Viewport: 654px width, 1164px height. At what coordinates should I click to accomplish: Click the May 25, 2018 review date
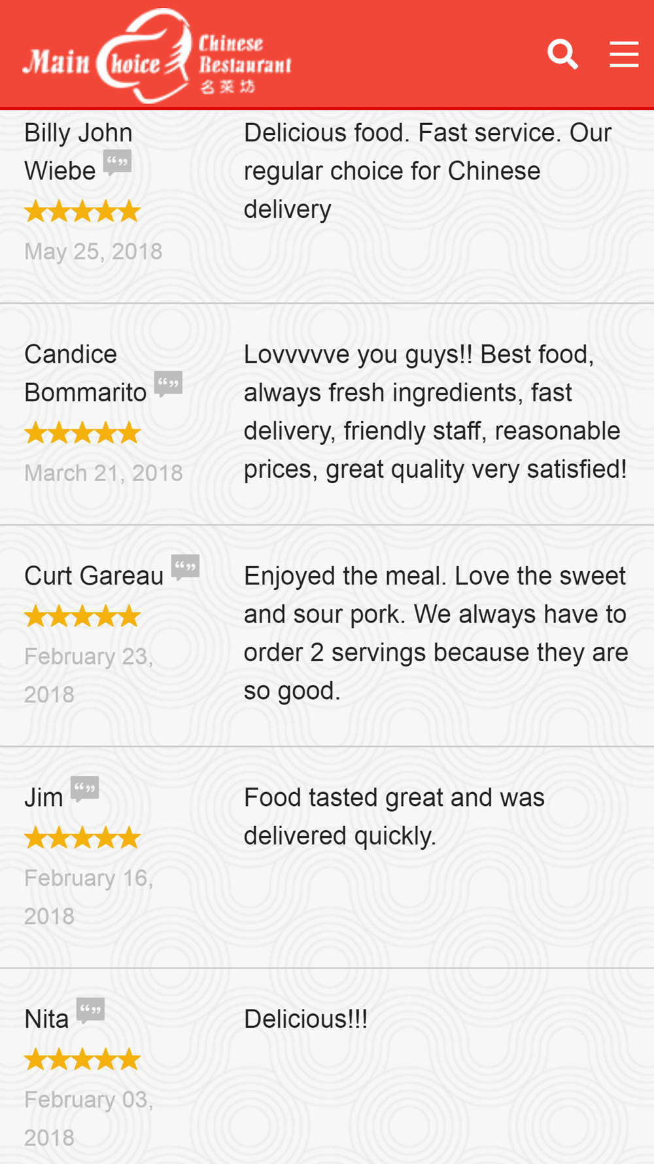93,251
